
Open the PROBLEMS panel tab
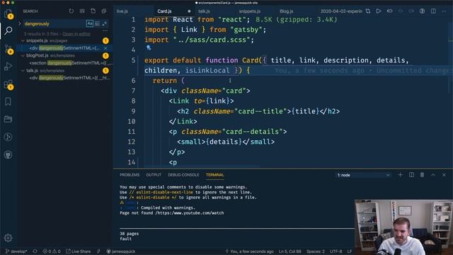[130, 175]
